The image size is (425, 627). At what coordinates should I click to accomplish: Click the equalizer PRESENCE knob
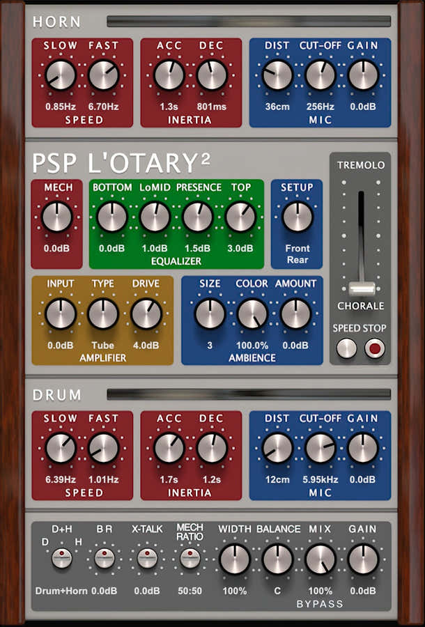(197, 217)
